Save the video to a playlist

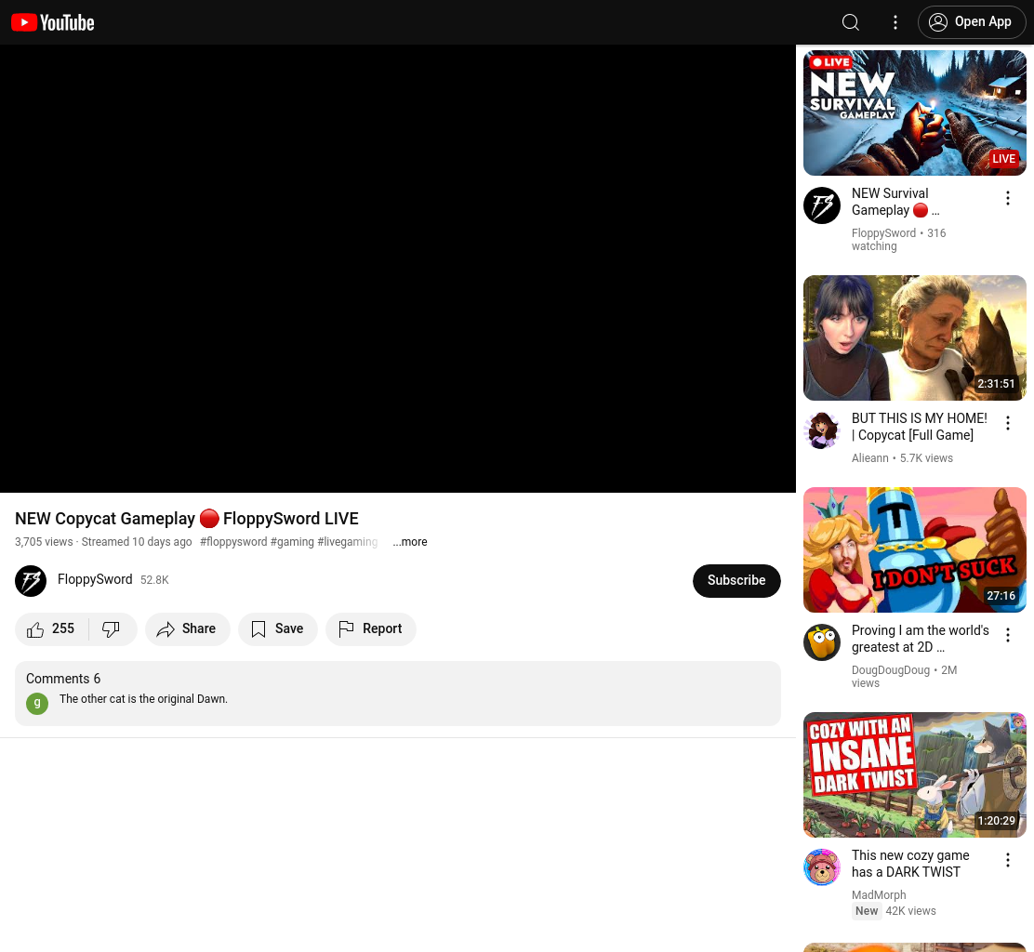point(278,629)
